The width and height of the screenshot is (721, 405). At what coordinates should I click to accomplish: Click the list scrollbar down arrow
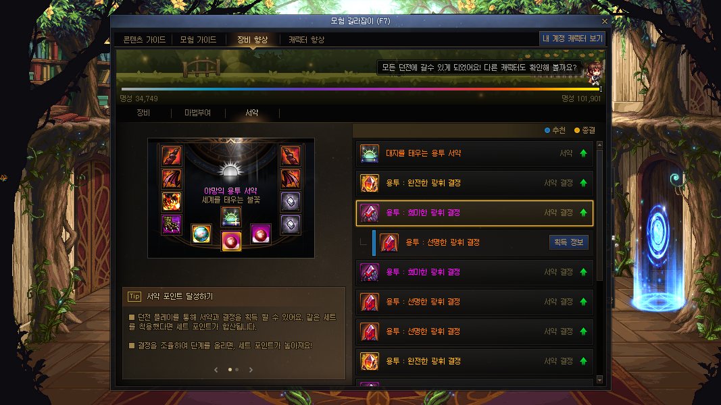pyautogui.click(x=599, y=380)
